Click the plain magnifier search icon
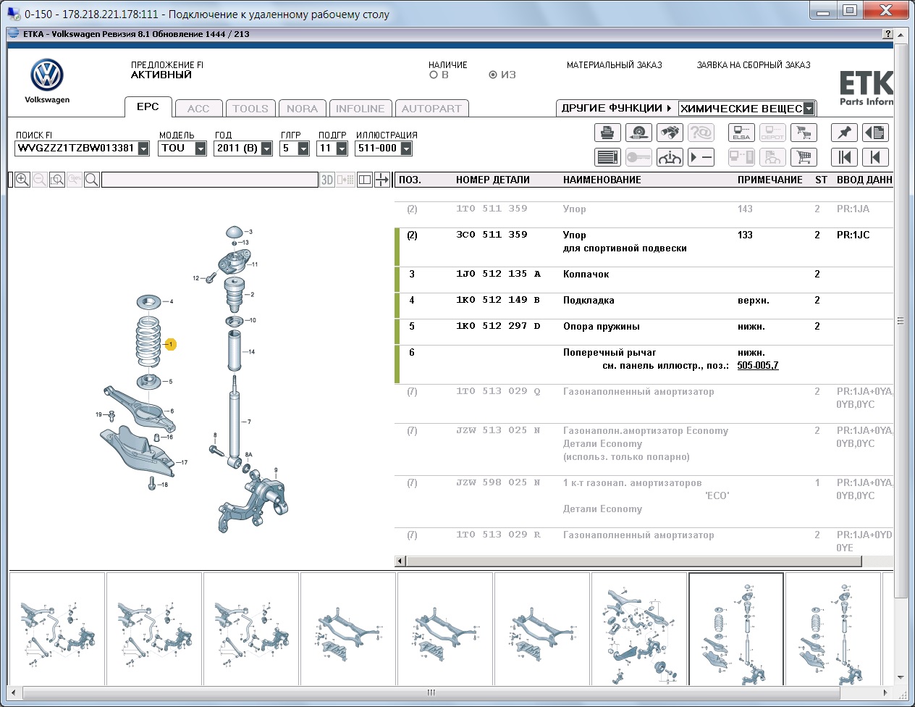 (92, 180)
